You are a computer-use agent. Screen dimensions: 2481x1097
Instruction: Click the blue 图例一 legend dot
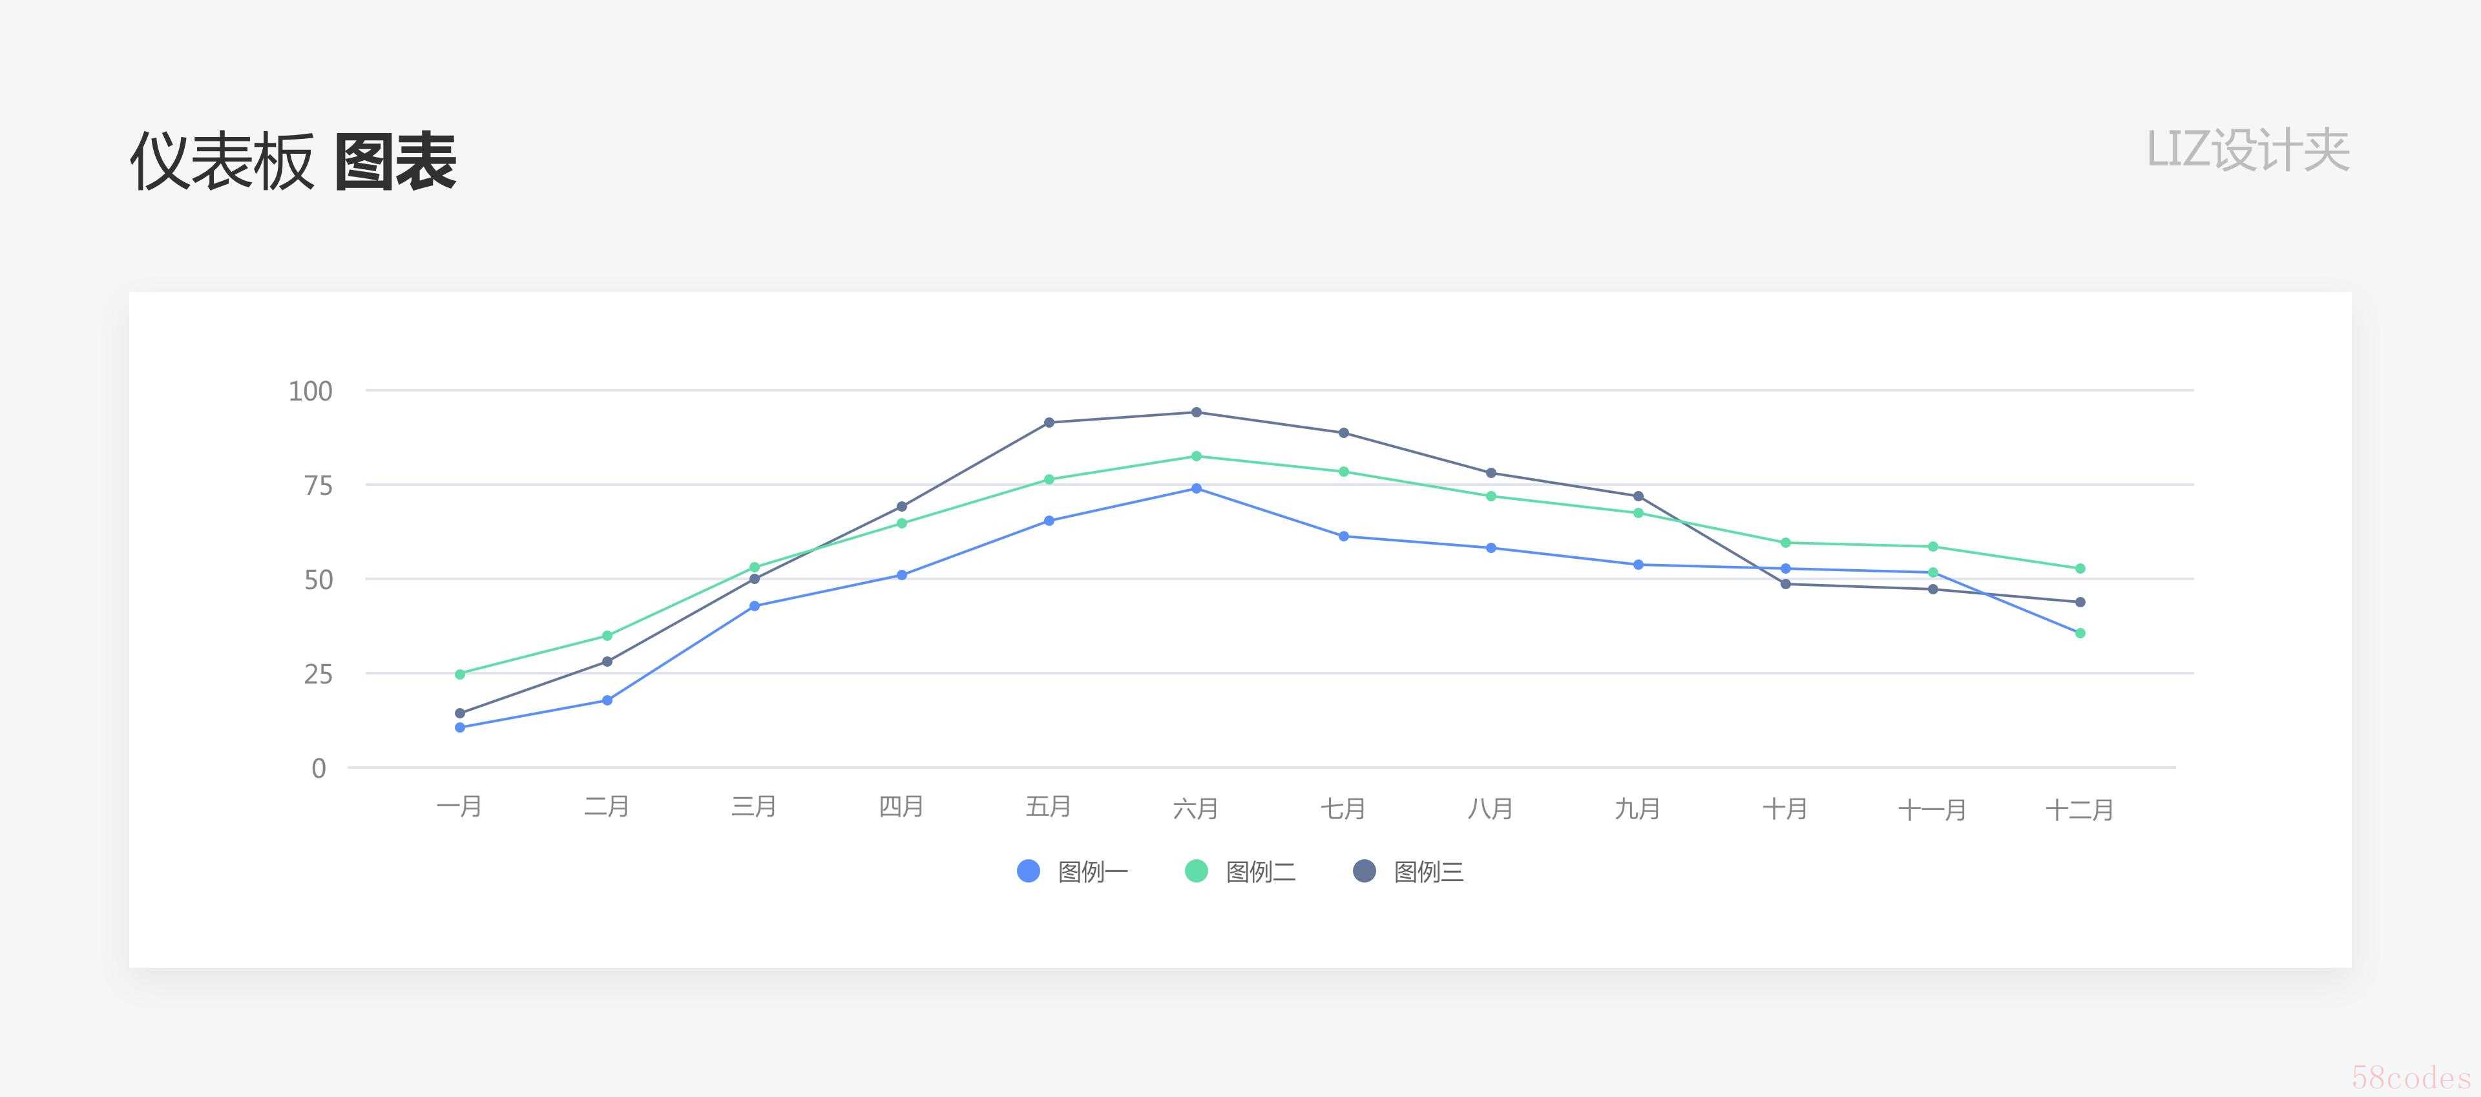coord(1029,871)
